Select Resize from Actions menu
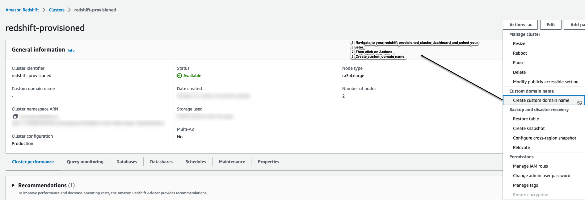This screenshot has height=200, width=585. point(519,44)
